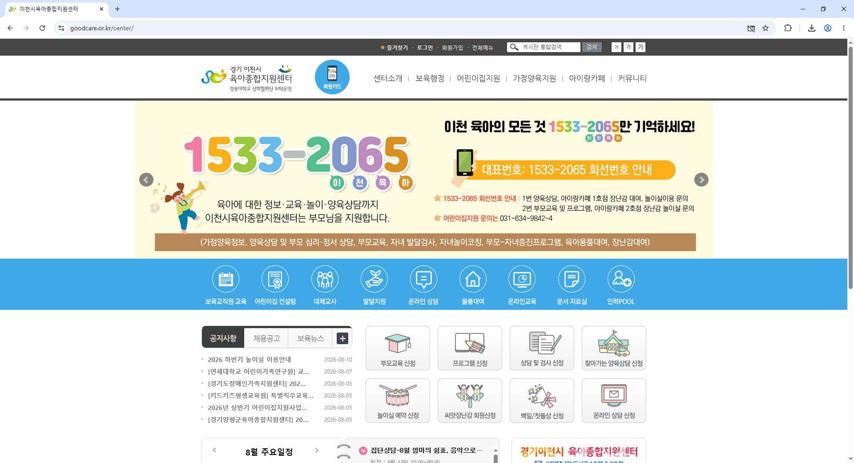Switch to the 보육뉴스 tab
This screenshot has width=854, height=463.
coord(310,338)
